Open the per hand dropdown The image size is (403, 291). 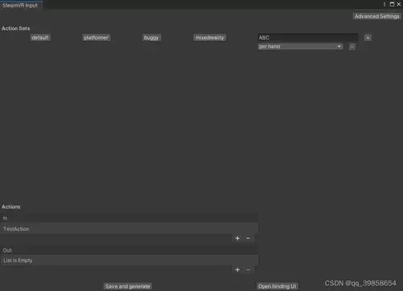pos(301,47)
